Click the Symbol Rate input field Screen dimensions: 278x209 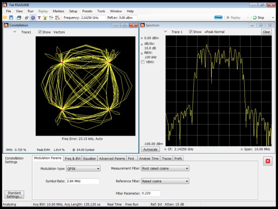[x=83, y=181]
